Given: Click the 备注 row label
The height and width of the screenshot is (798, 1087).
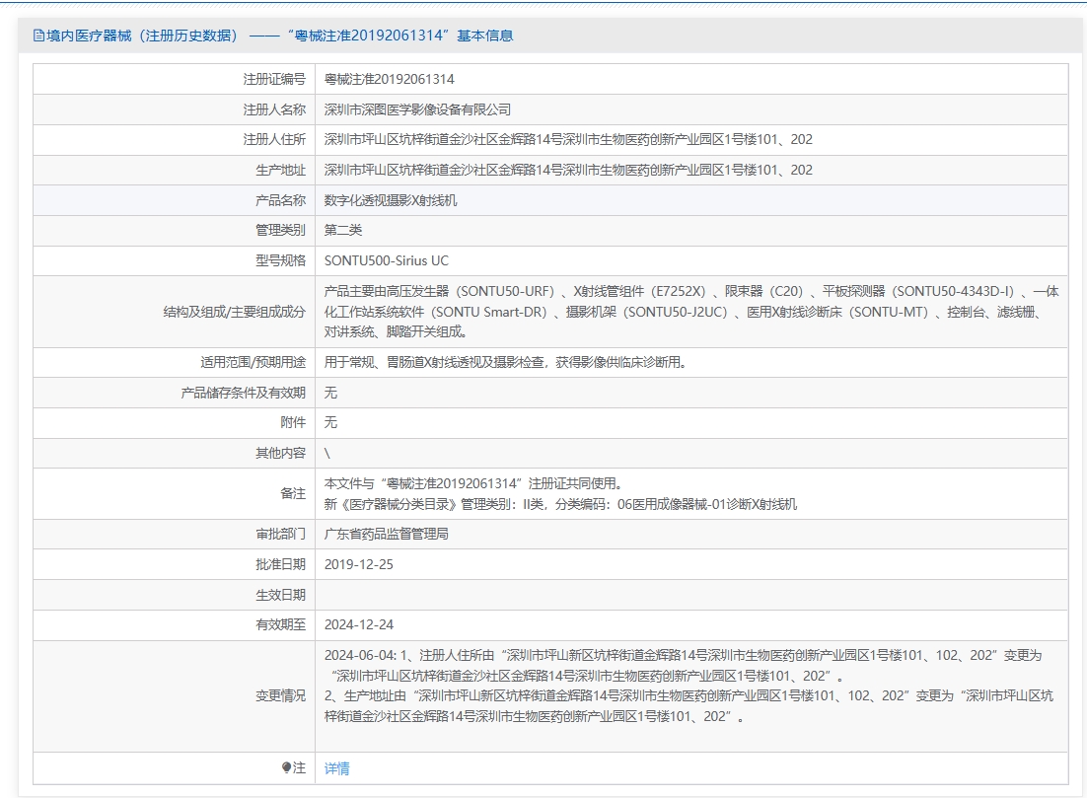Looking at the screenshot, I should pos(293,493).
